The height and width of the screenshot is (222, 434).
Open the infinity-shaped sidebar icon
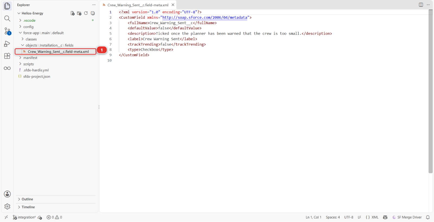[x=7, y=68]
